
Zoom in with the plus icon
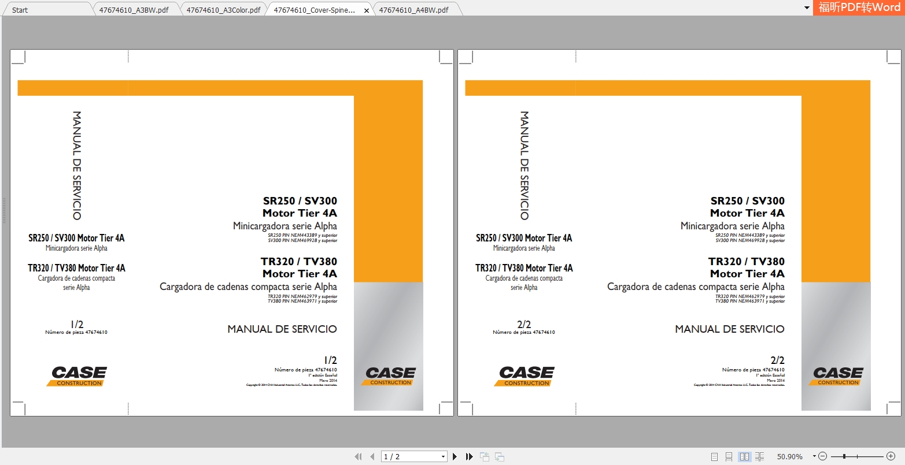click(891, 456)
